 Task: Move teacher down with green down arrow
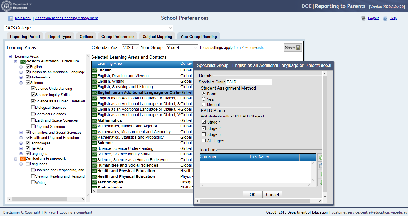(x=320, y=182)
